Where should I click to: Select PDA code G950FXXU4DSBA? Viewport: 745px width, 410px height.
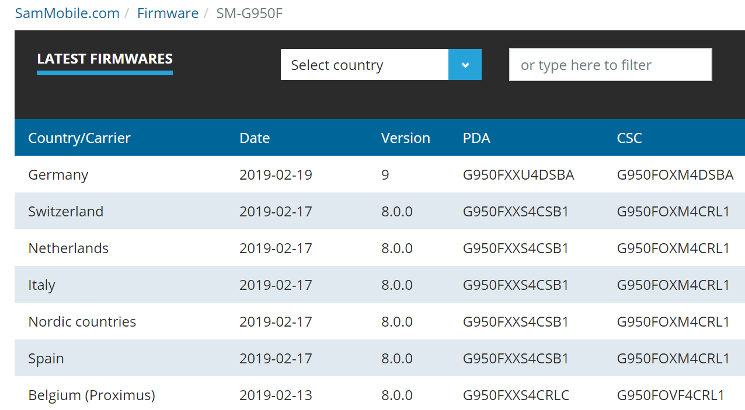(518, 175)
